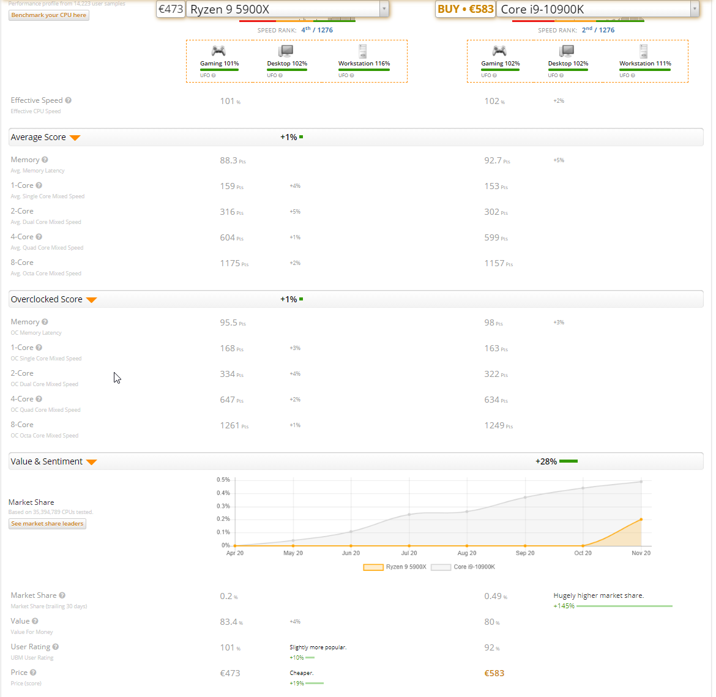The height and width of the screenshot is (697, 716).
Task: Click help icon next to UFO under Workstation 116%
Action: point(352,75)
